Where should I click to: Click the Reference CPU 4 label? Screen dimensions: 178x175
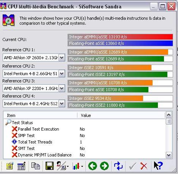pyautogui.click(x=19, y=96)
